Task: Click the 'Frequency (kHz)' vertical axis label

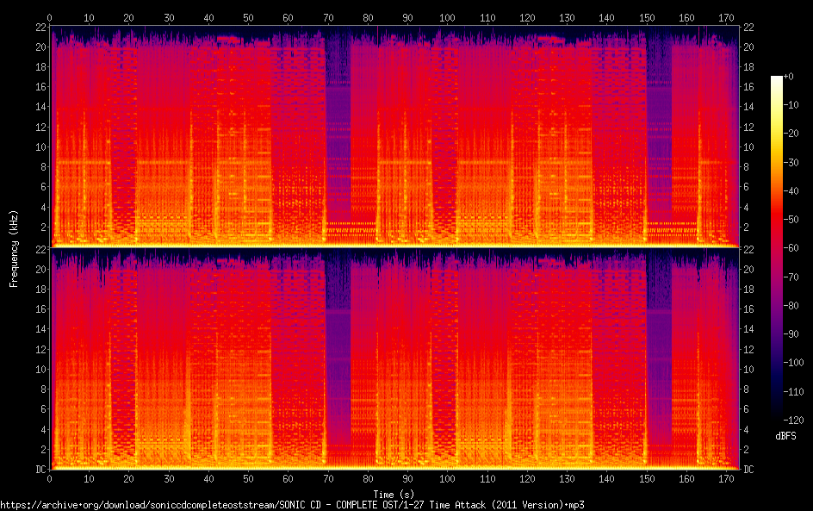Action: 14,247
